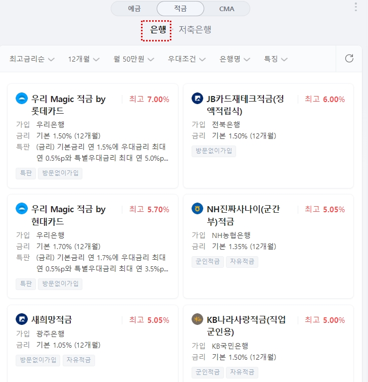Expand the 특징 filter dropdown
This screenshot has height=382, width=368.
(275, 59)
